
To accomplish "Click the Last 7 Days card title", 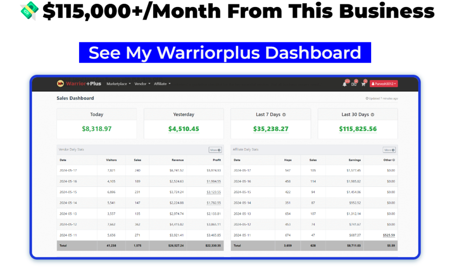I will 268,115.
